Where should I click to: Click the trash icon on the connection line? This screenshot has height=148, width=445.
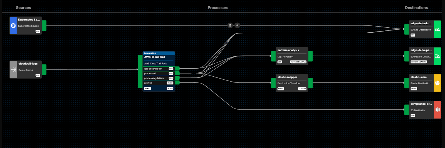pyautogui.click(x=230, y=25)
